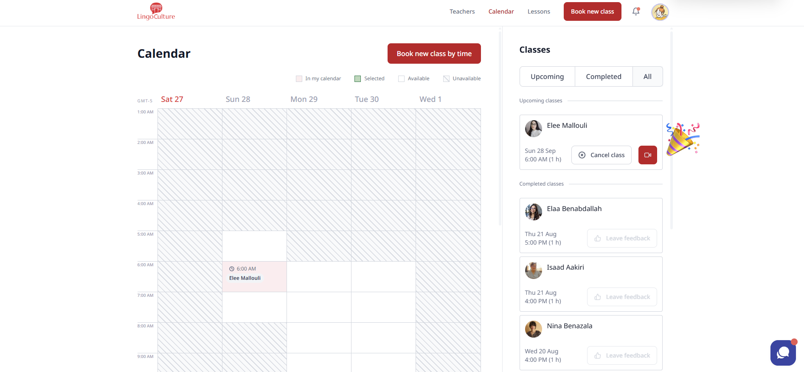
Task: Switch to the Completed classes tab
Action: (x=604, y=76)
